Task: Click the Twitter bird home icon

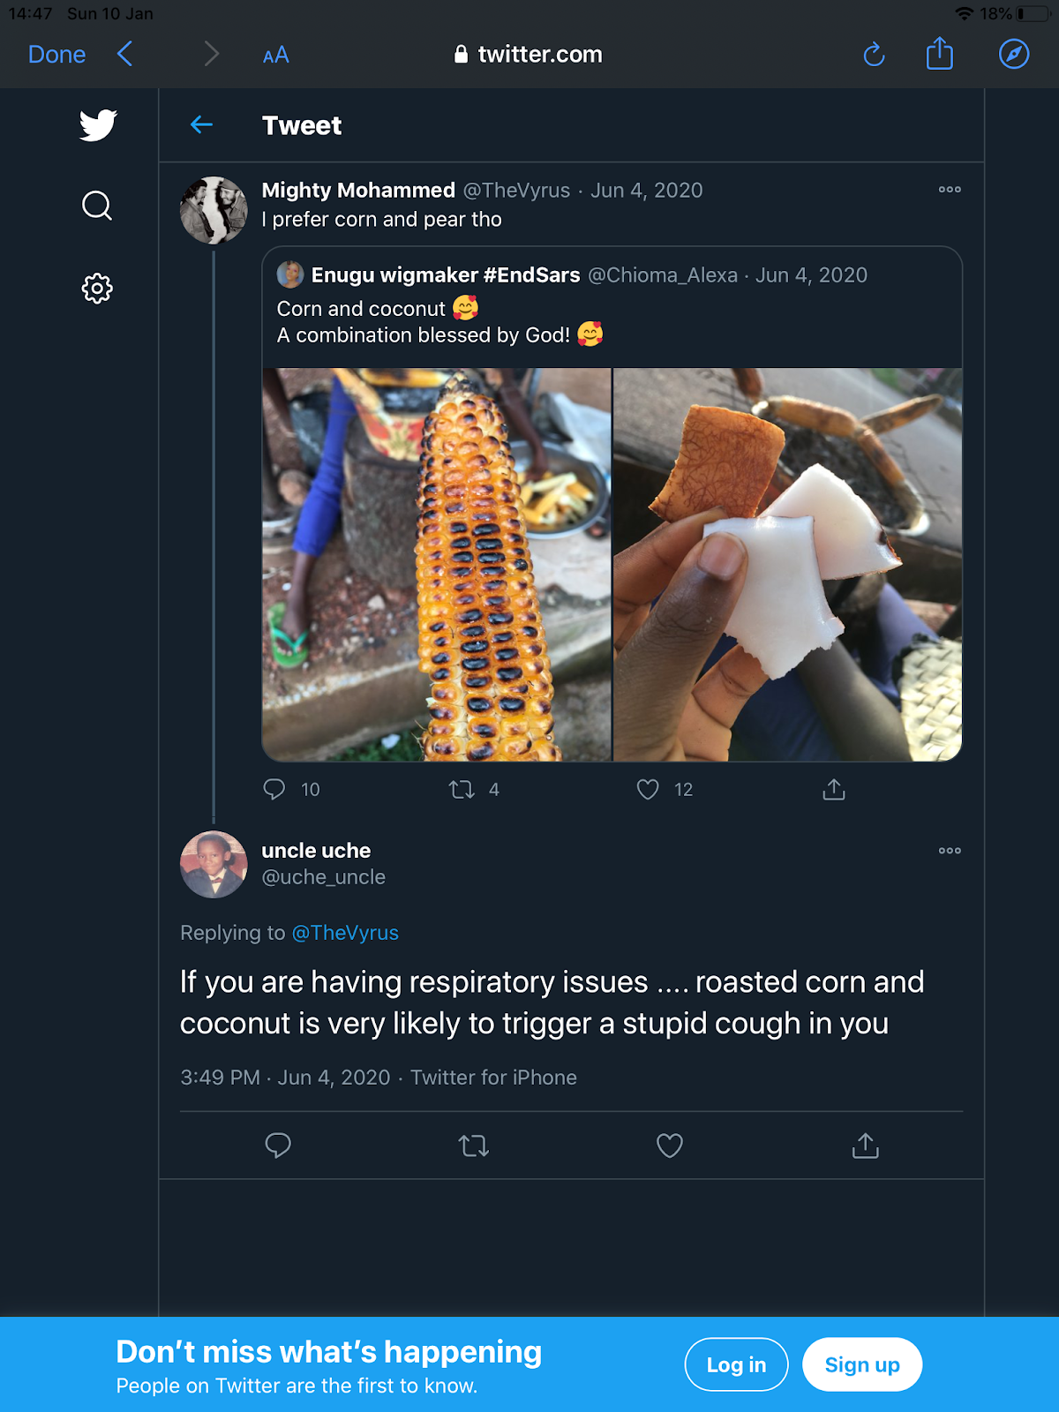Action: pyautogui.click(x=97, y=125)
